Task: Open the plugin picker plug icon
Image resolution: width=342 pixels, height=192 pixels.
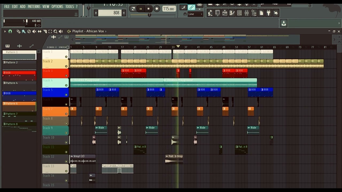Action: click(269, 13)
